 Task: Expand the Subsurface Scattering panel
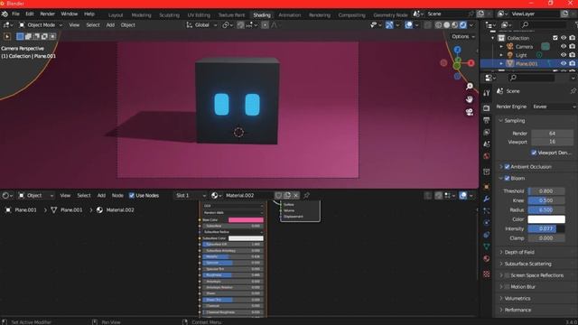(527, 264)
